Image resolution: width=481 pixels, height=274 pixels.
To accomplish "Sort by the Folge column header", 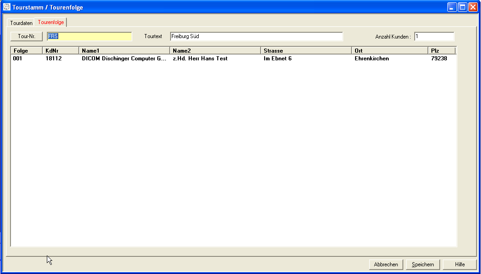I will 26,51.
